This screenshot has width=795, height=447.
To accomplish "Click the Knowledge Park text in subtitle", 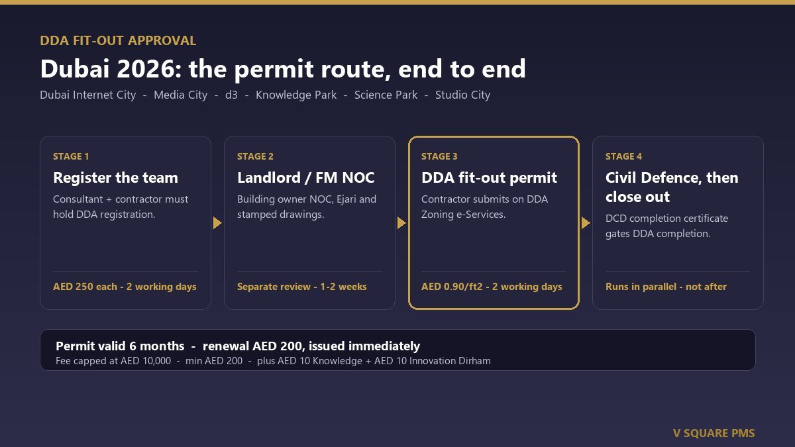I will [x=296, y=95].
